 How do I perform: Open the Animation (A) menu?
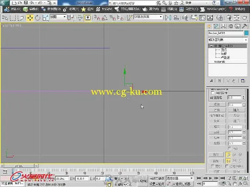point(71,9)
